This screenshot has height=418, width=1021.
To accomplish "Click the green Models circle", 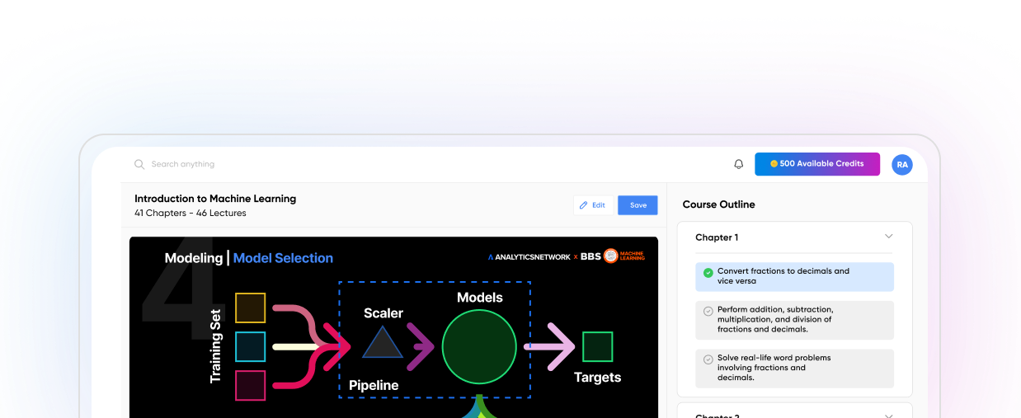I will point(479,347).
